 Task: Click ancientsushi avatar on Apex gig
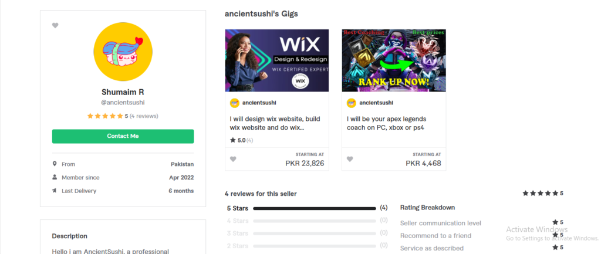[352, 103]
